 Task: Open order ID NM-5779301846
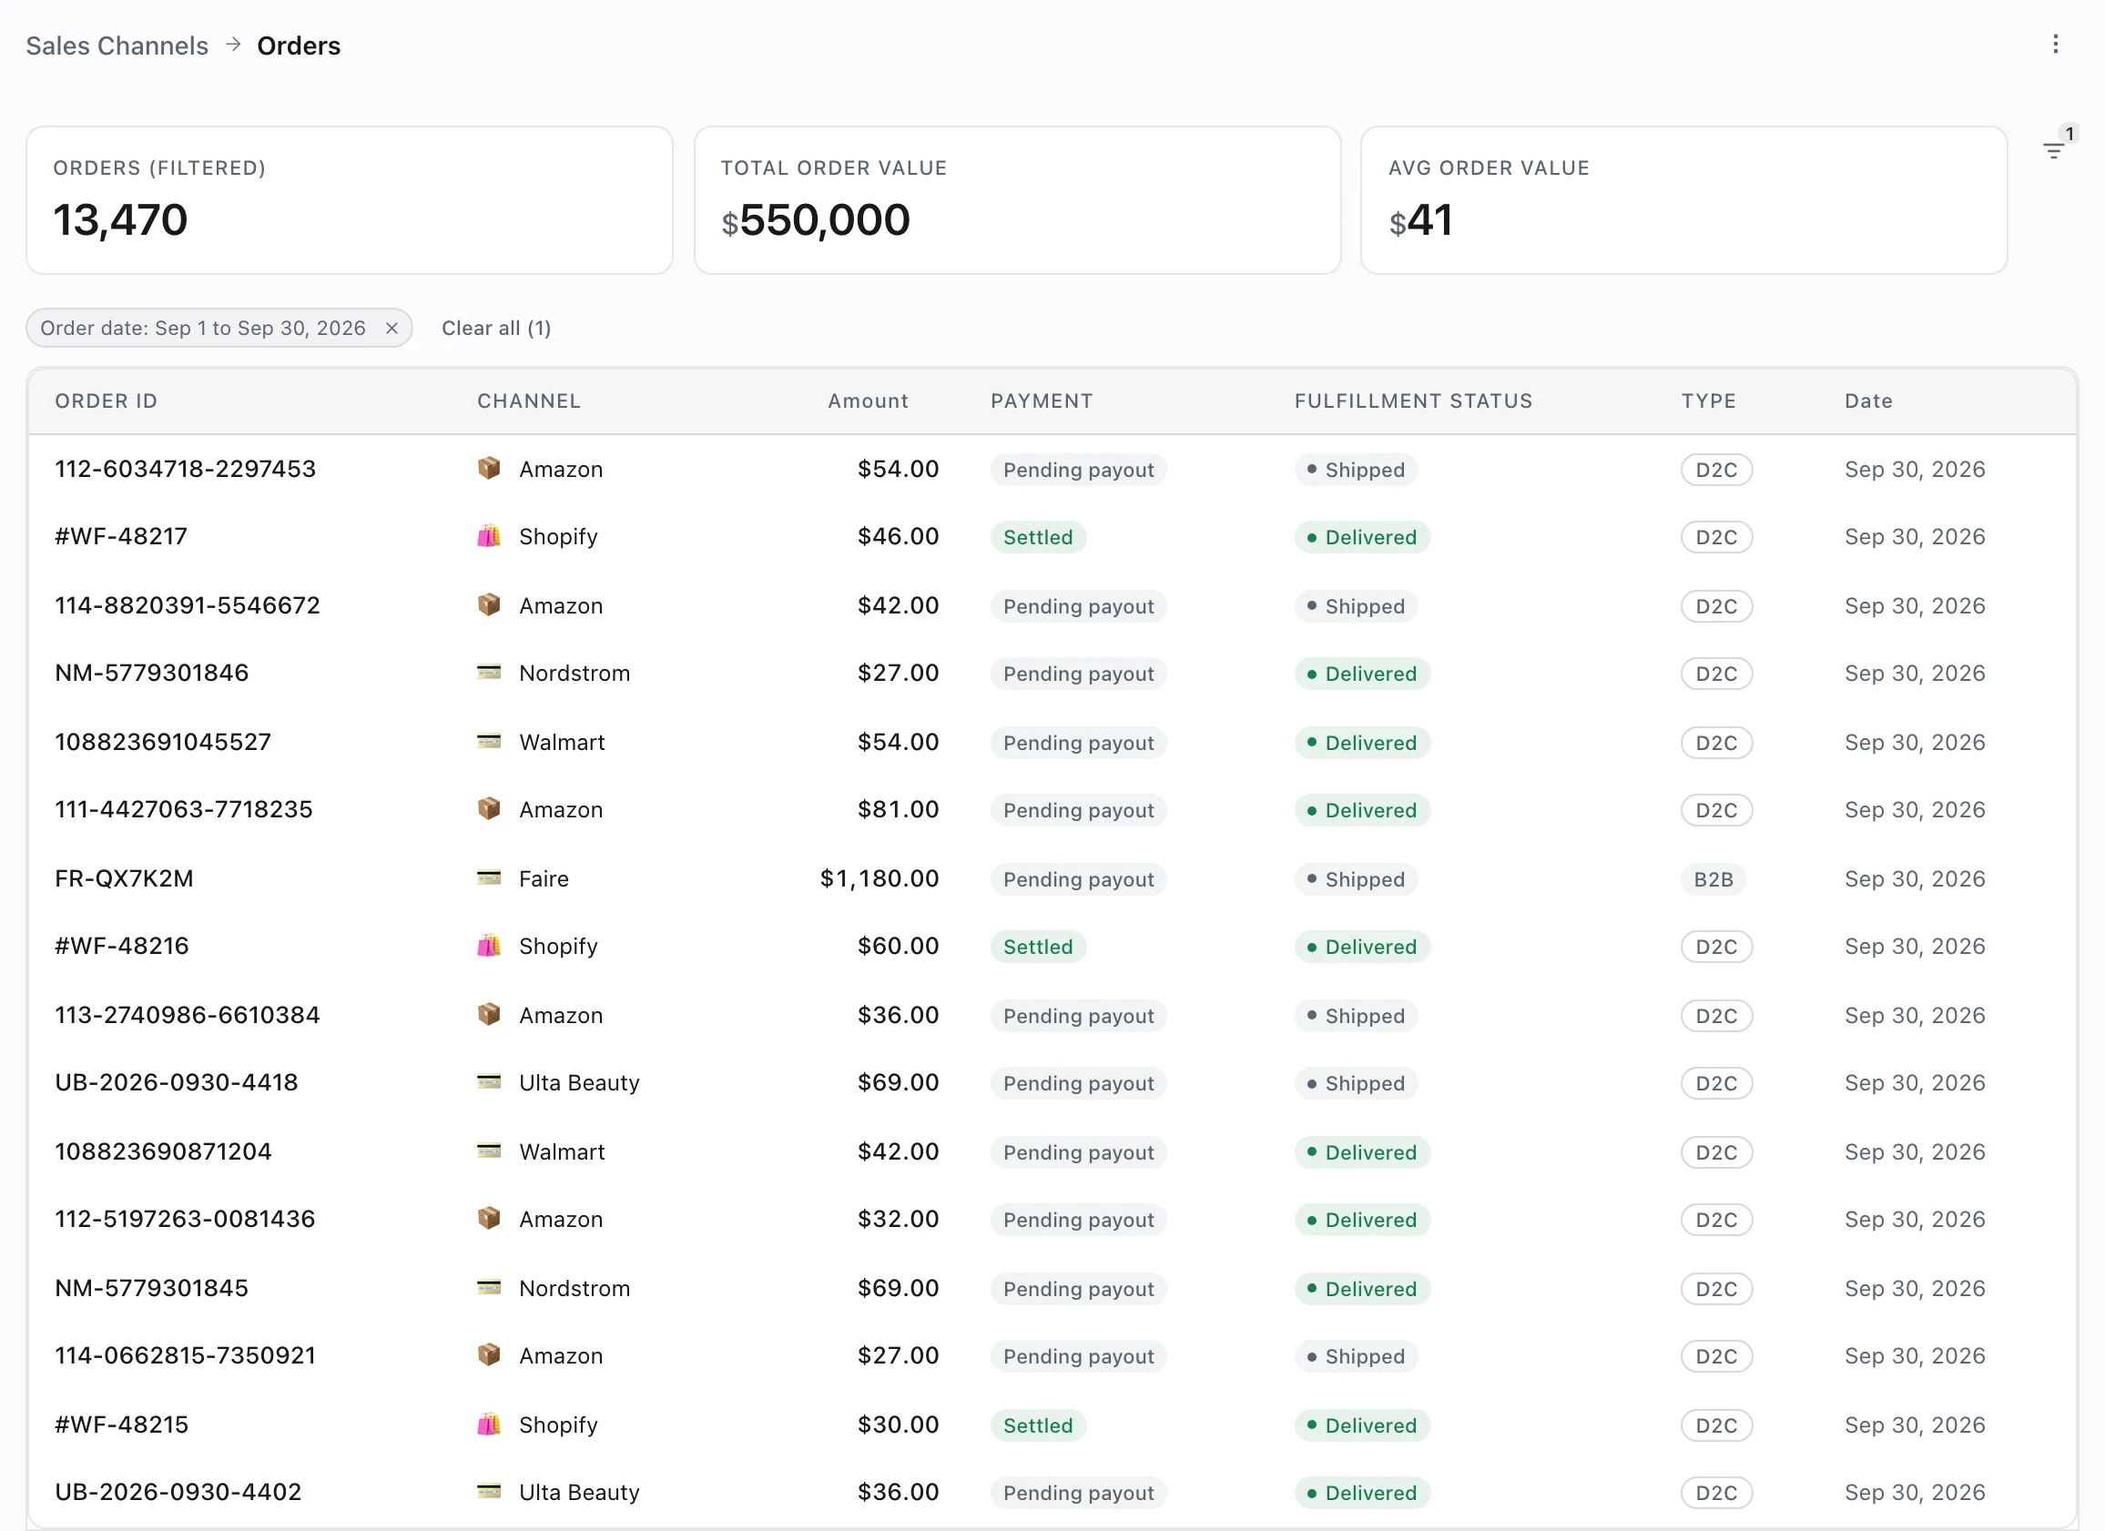[x=152, y=673]
